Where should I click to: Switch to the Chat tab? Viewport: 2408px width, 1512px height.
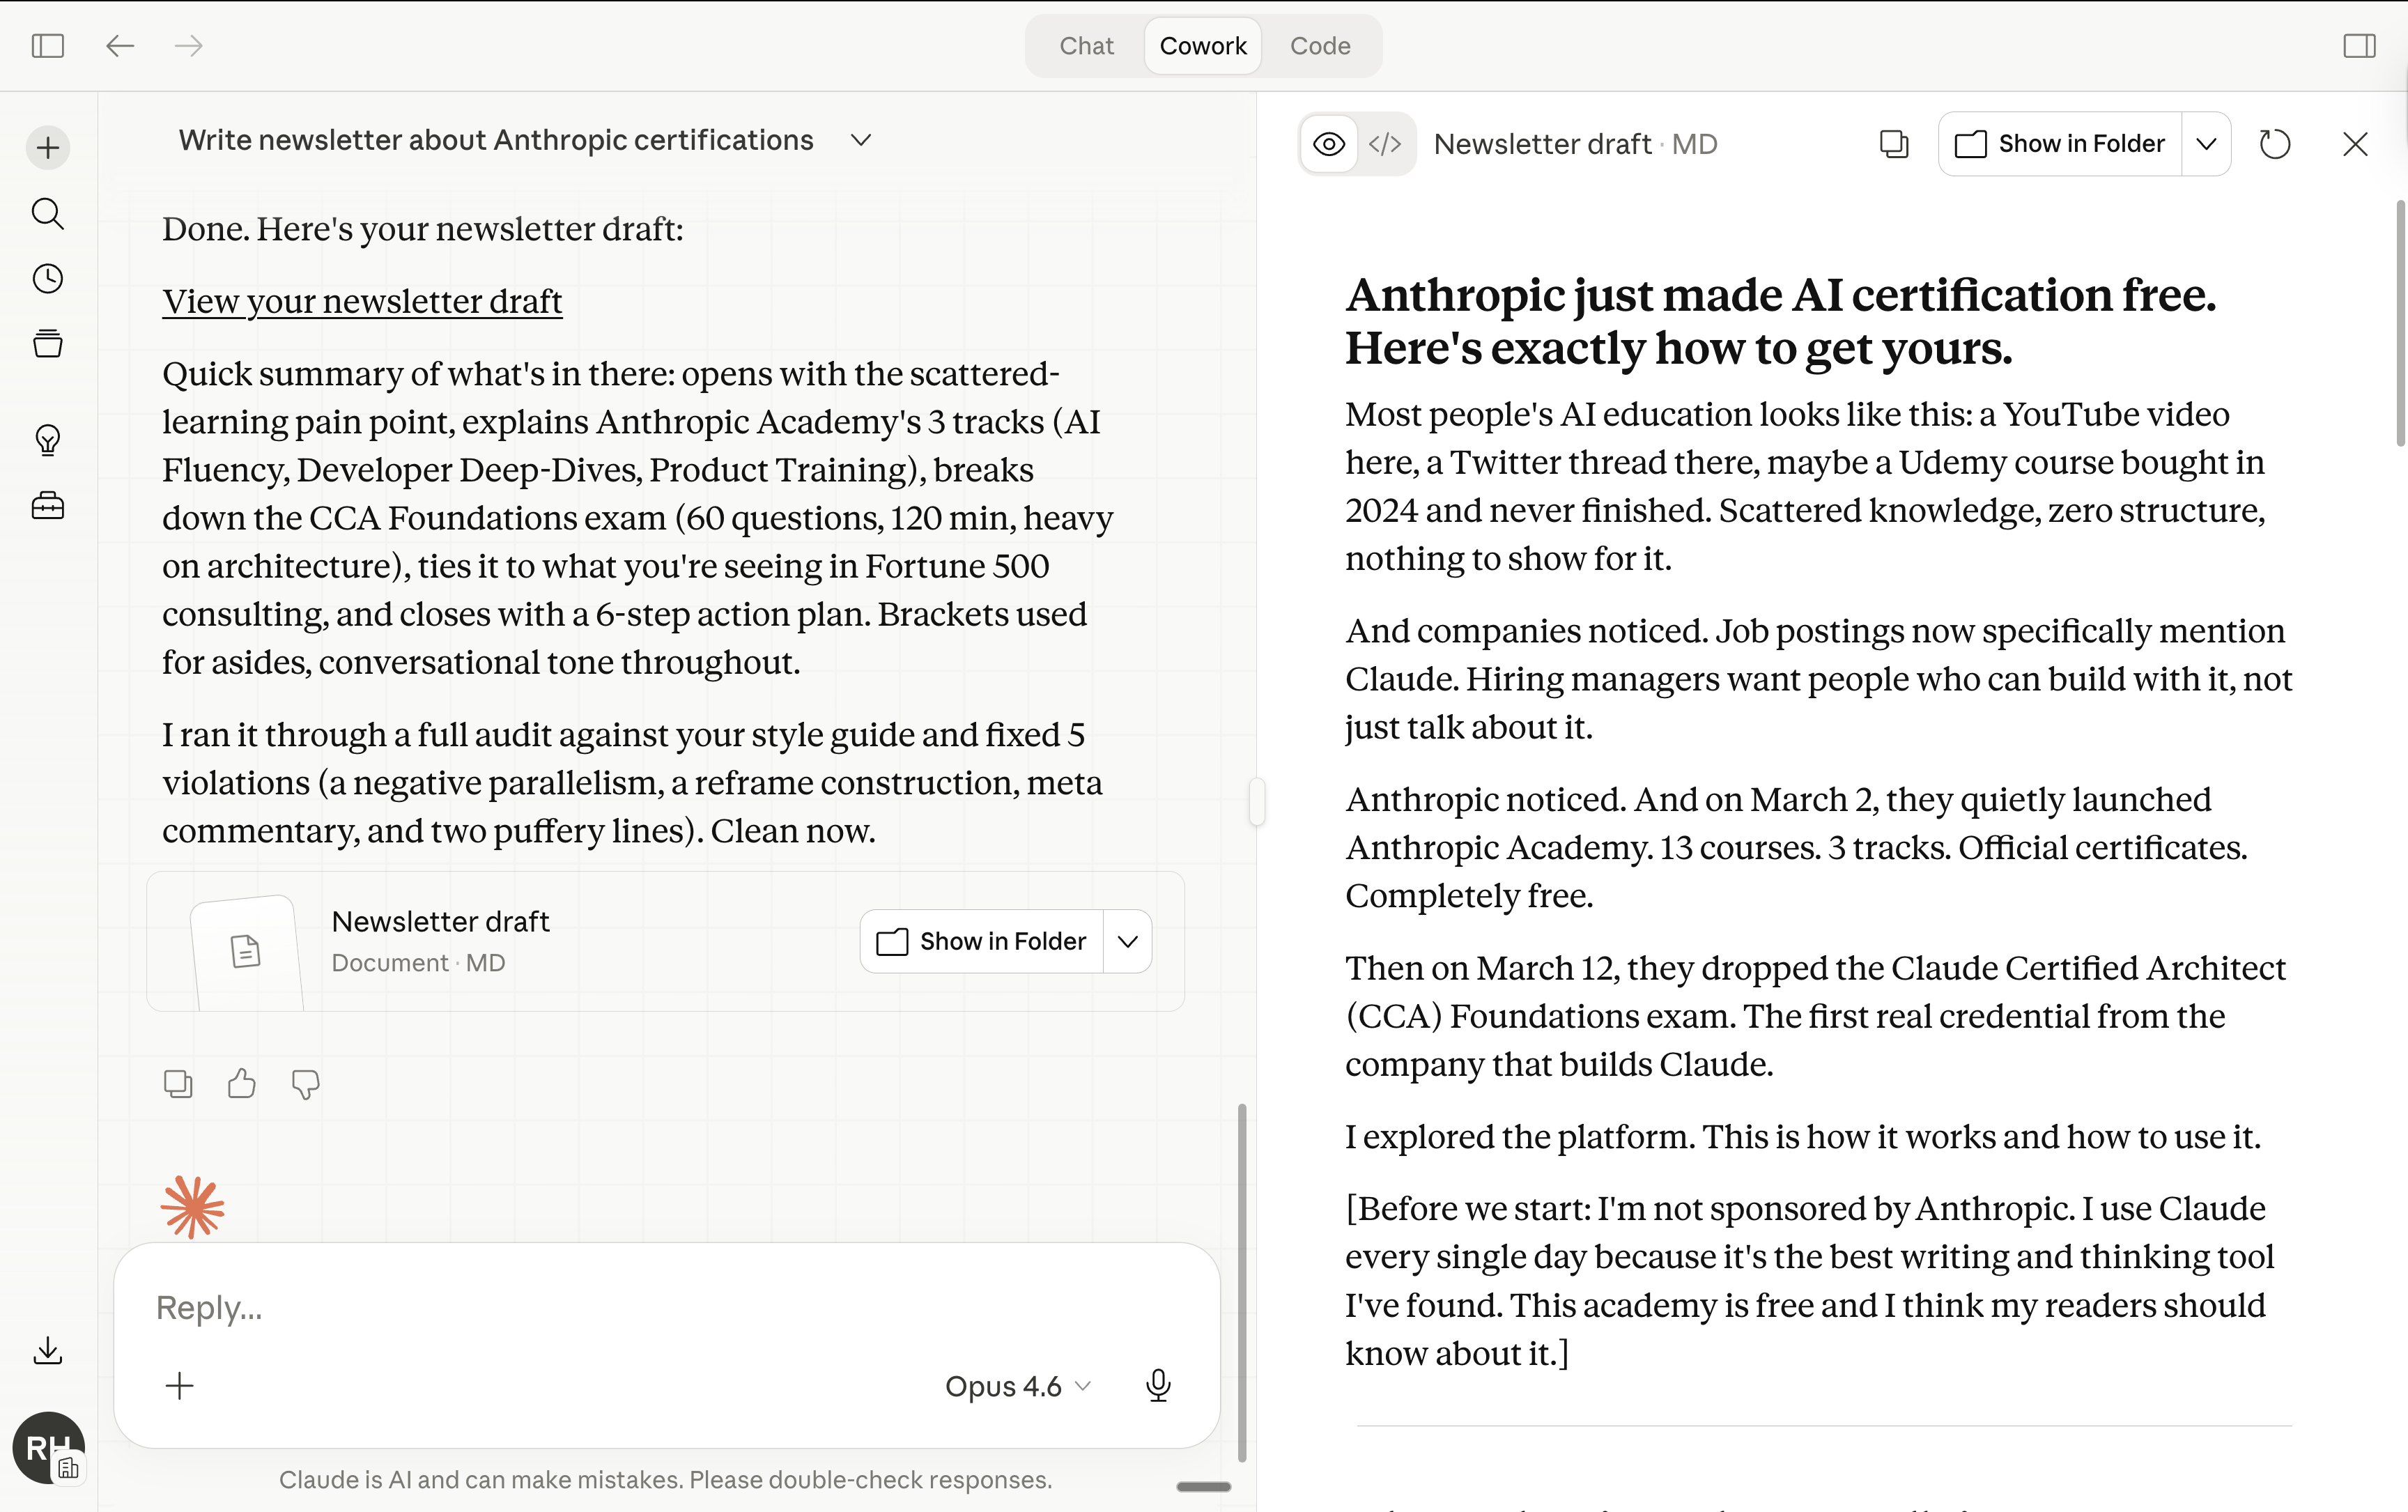click(x=1086, y=46)
